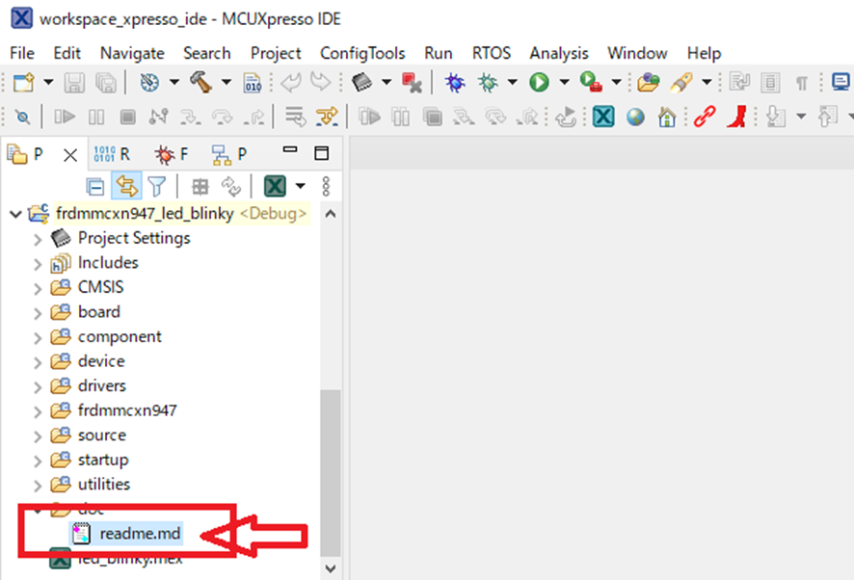
Task: Switch to the Peripherals P tab
Action: click(x=229, y=155)
